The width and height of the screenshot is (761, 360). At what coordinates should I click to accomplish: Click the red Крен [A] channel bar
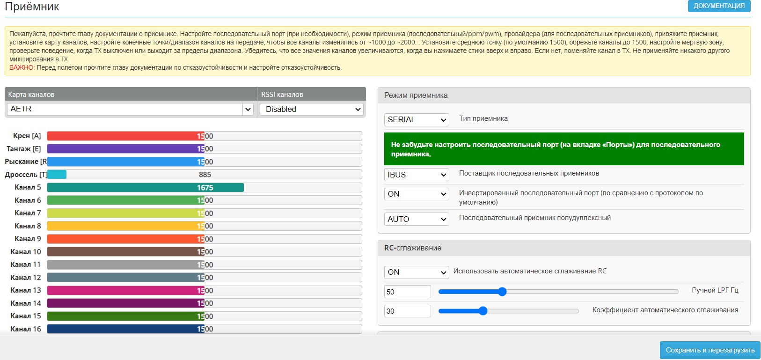125,136
